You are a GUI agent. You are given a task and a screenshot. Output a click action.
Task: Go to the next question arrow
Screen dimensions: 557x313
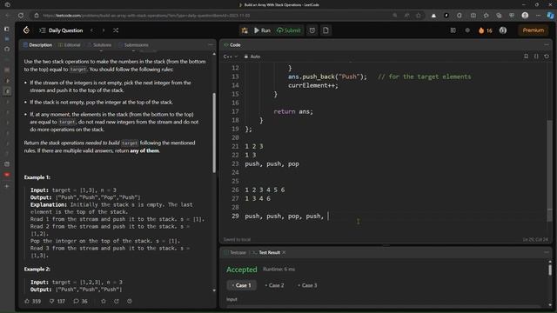104,30
